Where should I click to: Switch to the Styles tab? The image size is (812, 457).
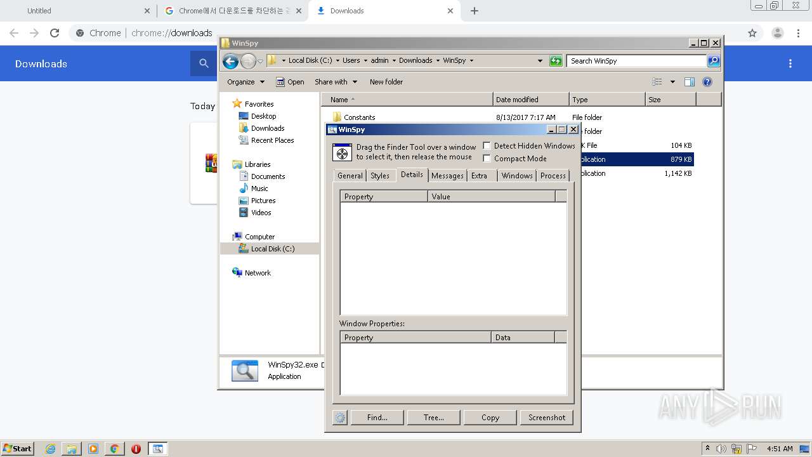click(380, 176)
